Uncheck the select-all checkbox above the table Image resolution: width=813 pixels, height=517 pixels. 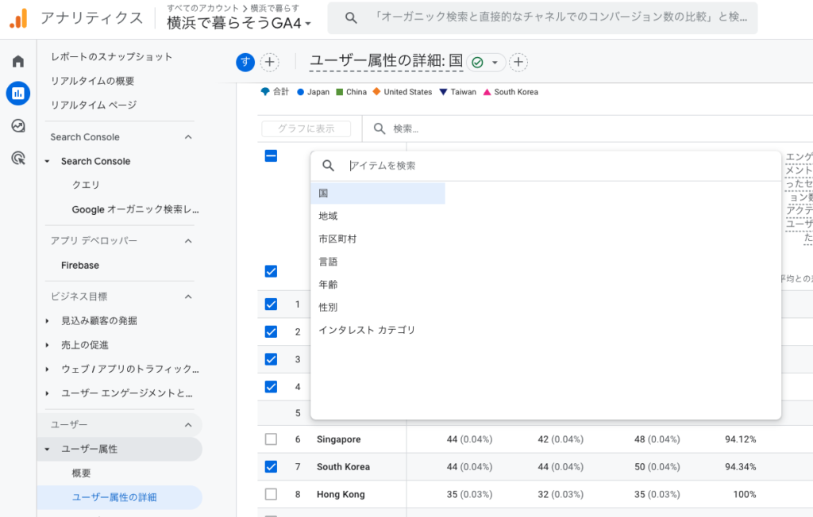(271, 156)
